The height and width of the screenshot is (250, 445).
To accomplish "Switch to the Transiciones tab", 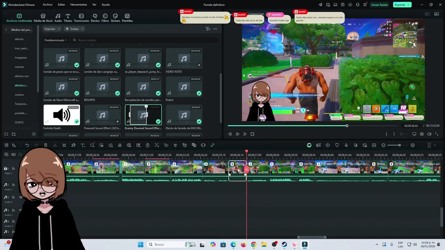I will click(81, 18).
